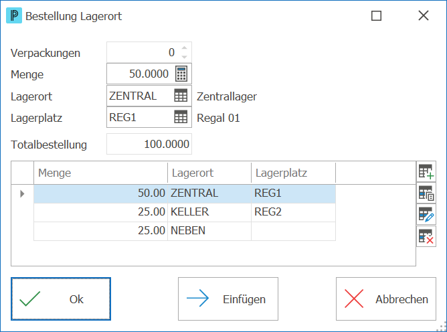Viewport: 447px width, 332px height.
Task: Select the NEBEN grid cell
Action: tap(209, 231)
